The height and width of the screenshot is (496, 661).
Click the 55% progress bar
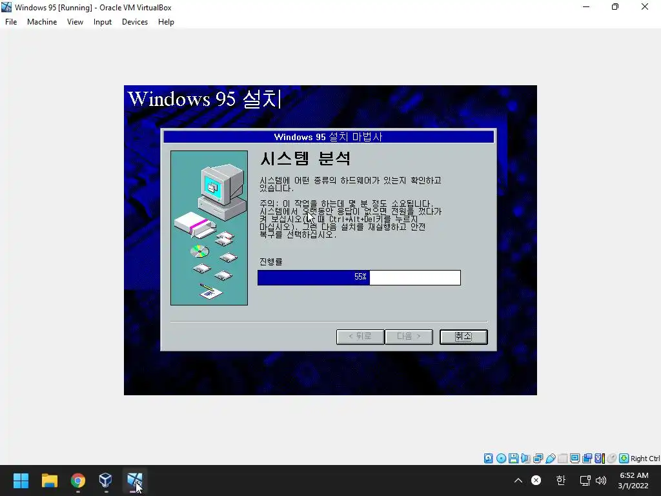[359, 278]
